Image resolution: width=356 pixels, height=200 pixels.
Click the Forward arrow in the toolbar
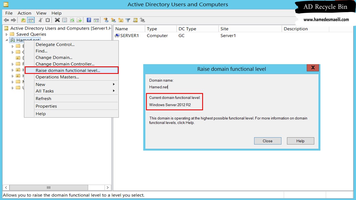pyautogui.click(x=13, y=20)
